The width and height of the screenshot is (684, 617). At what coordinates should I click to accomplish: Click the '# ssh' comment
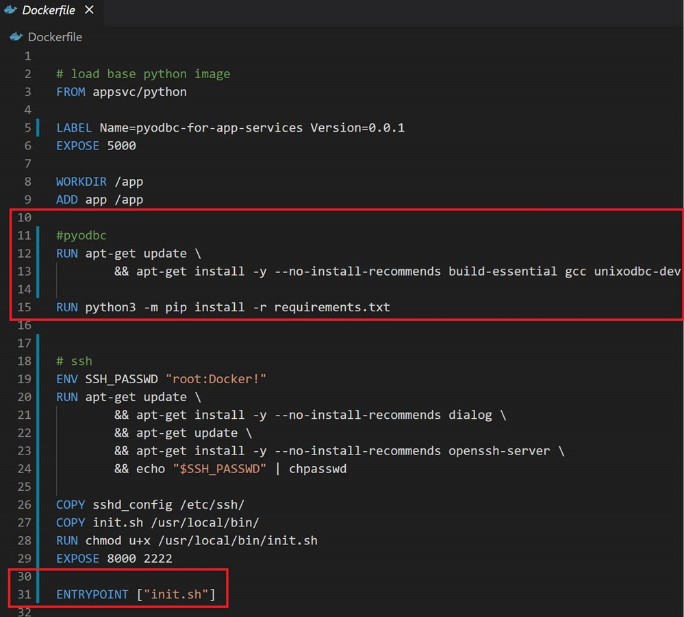[74, 361]
